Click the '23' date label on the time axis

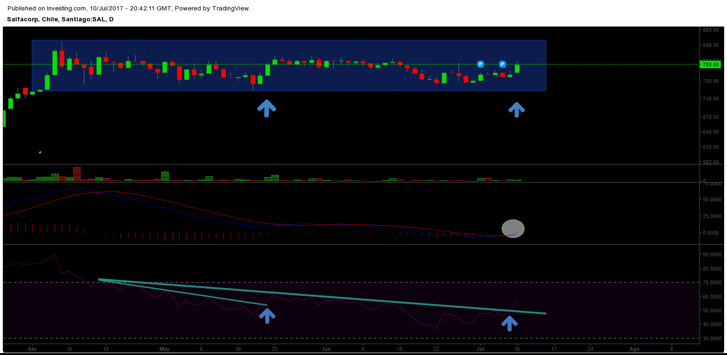click(275, 348)
